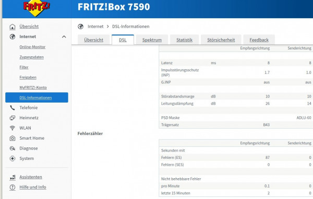Switch to the DSL tab

123,40
